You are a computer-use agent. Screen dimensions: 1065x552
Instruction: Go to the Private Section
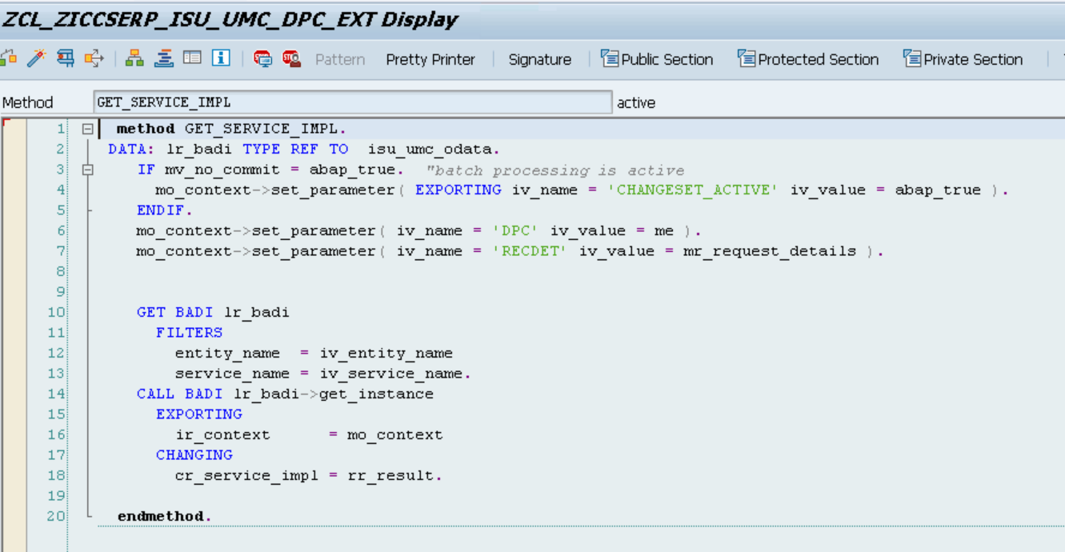click(963, 59)
